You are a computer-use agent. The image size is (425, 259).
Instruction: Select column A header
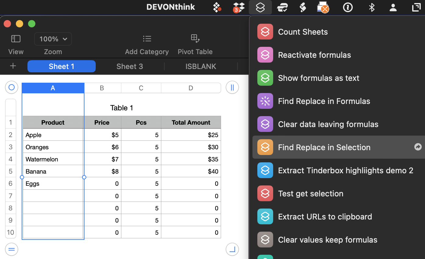point(53,88)
